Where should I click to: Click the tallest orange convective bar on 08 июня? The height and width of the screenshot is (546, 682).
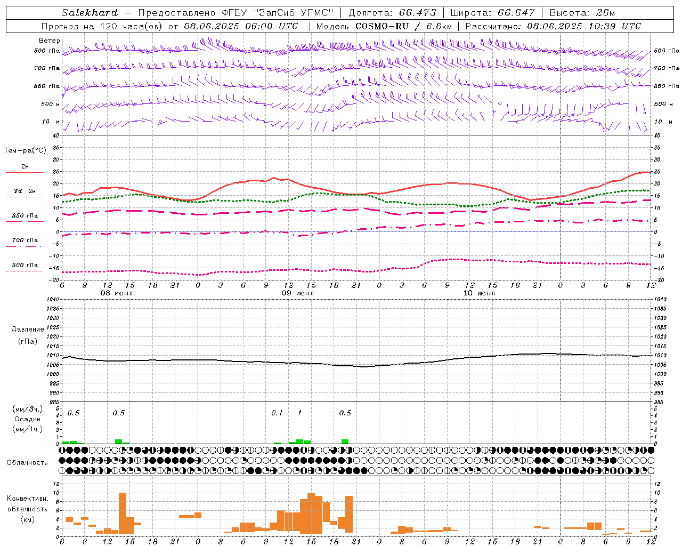[123, 513]
